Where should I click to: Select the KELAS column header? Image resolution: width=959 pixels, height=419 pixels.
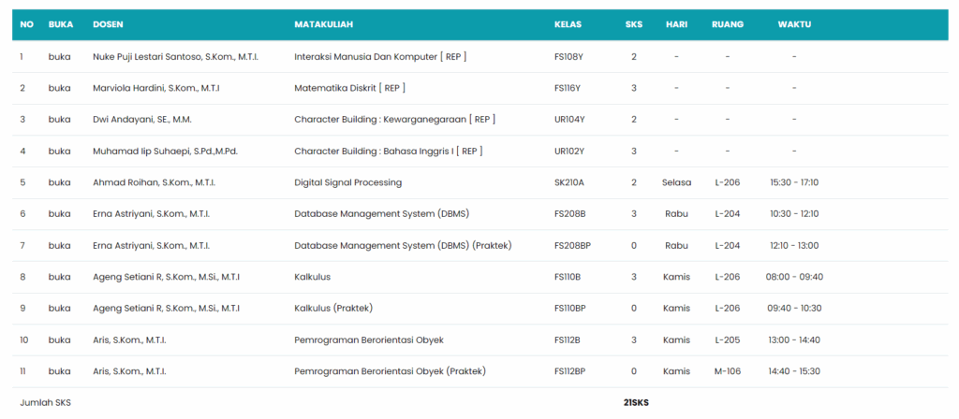tap(568, 24)
